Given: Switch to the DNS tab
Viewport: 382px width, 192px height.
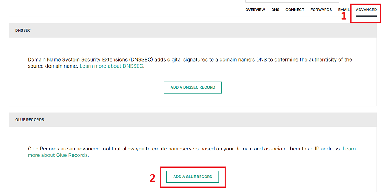Looking at the screenshot, I should [x=275, y=10].
